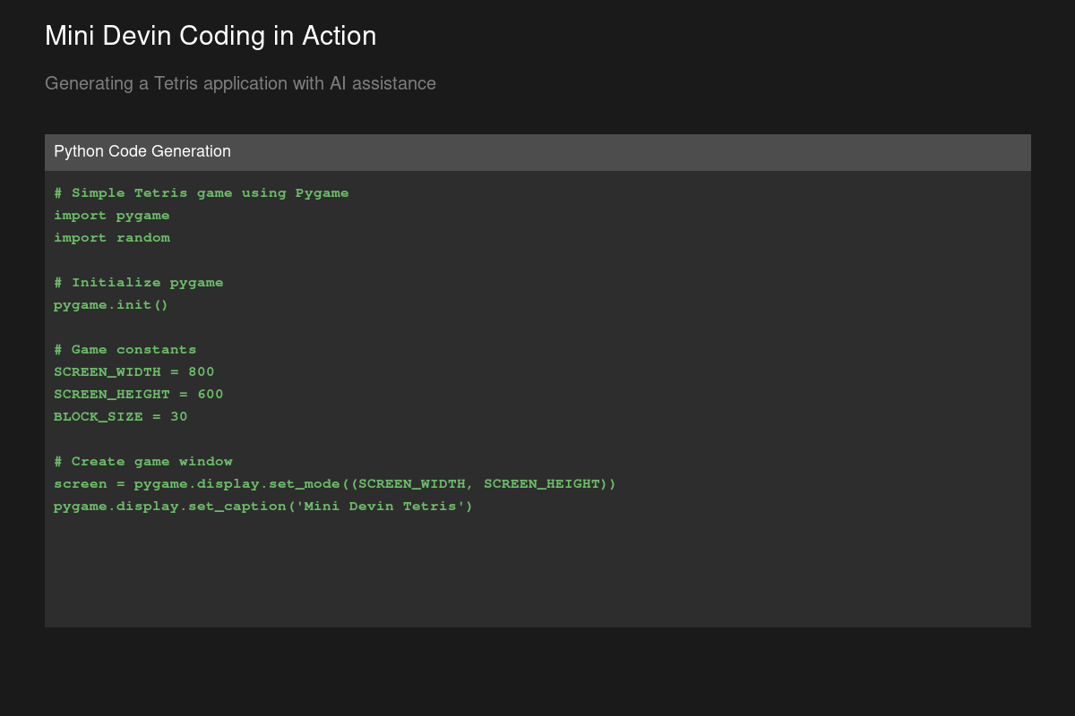Click the 'Mini Devin Coding in Action' title
The width and height of the screenshot is (1075, 716).
211,36
